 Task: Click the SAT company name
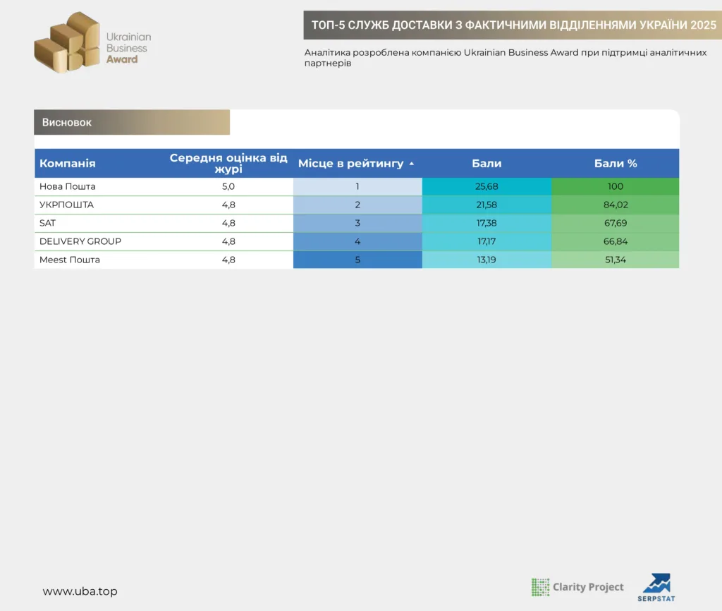coord(47,223)
